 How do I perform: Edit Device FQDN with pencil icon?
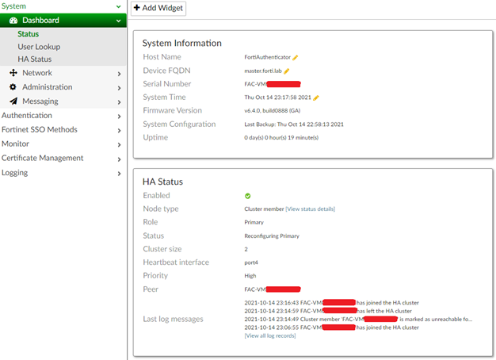pyautogui.click(x=288, y=71)
